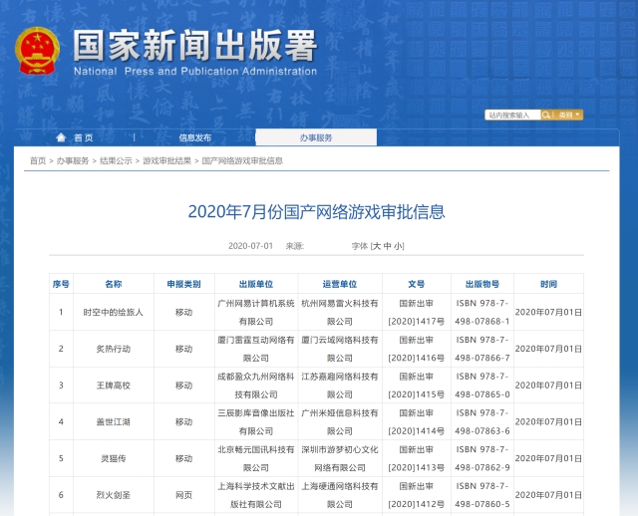Click the search magnifier icon
The image size is (638, 516).
point(547,116)
